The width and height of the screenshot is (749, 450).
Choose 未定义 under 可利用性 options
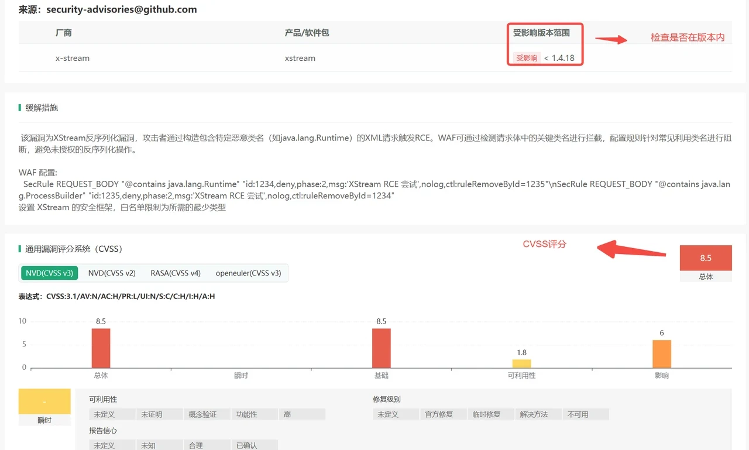point(112,414)
